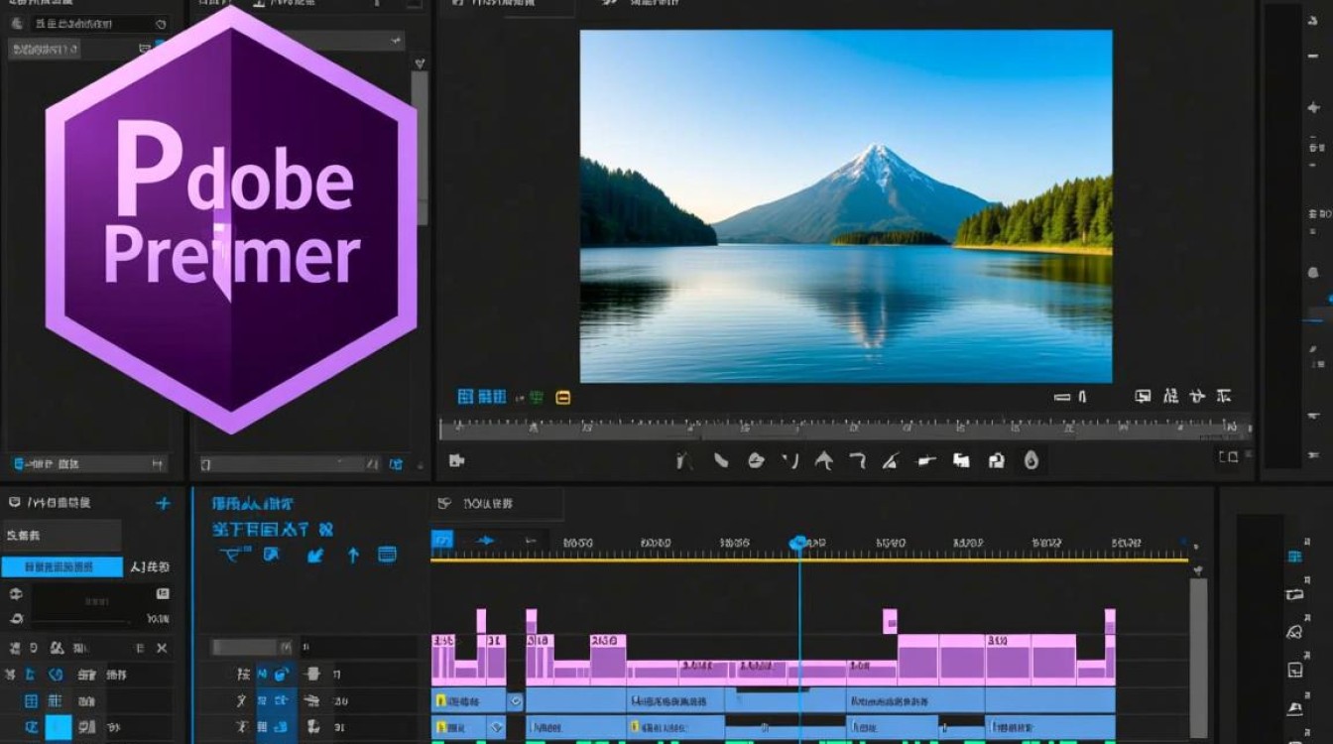Click the blue highlighted bar in lower-left panel
Viewport: 1333px width, 744px height.
[61, 567]
